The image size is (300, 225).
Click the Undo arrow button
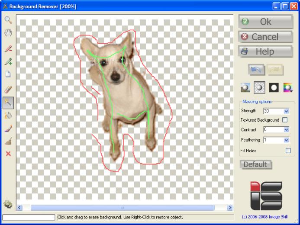pos(256,70)
